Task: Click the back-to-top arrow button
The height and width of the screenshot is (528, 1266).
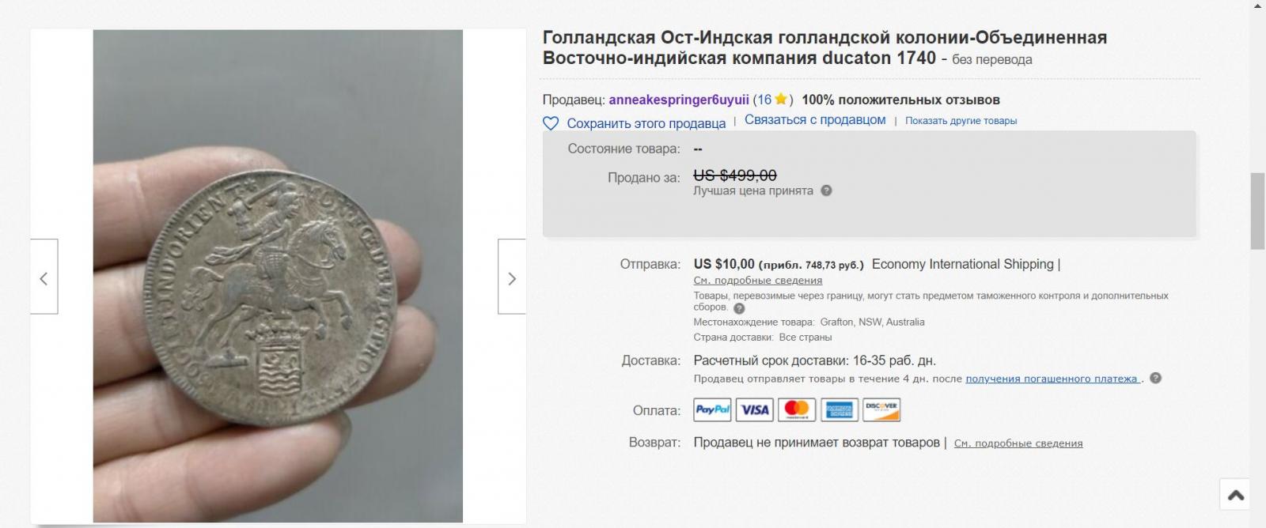Action: click(x=1236, y=495)
